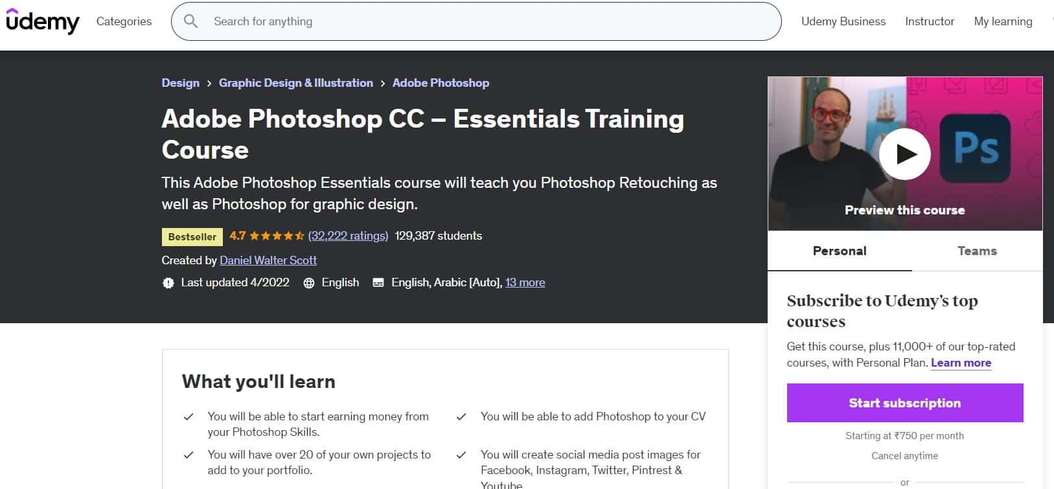Open Daniel Walter Scott instructor profile
This screenshot has width=1054, height=489.
click(268, 260)
